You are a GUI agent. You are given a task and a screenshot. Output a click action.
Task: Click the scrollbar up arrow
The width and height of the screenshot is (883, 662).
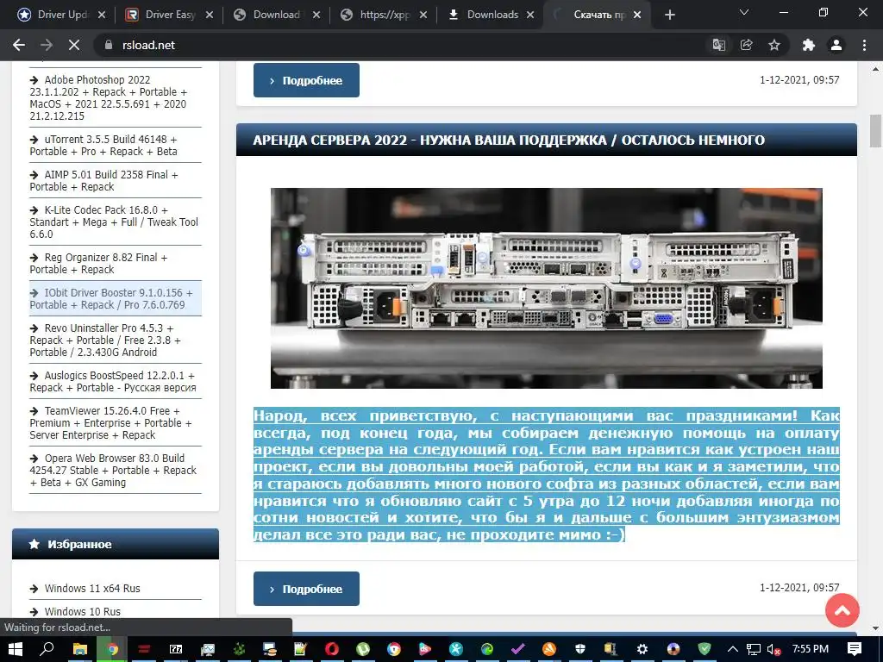[875, 69]
